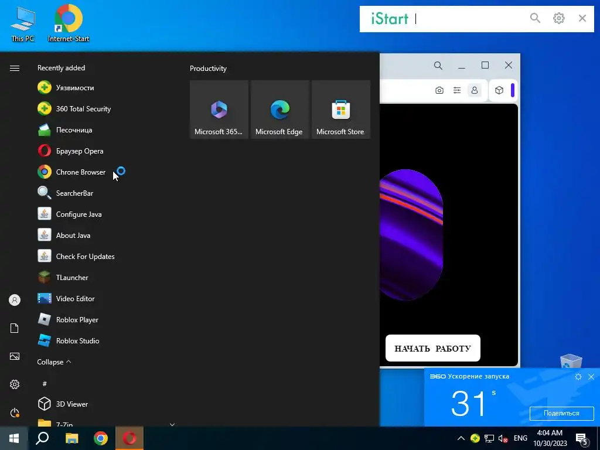The width and height of the screenshot is (600, 450).
Task: Click the search icon in Opera window title bar
Action: [438, 66]
